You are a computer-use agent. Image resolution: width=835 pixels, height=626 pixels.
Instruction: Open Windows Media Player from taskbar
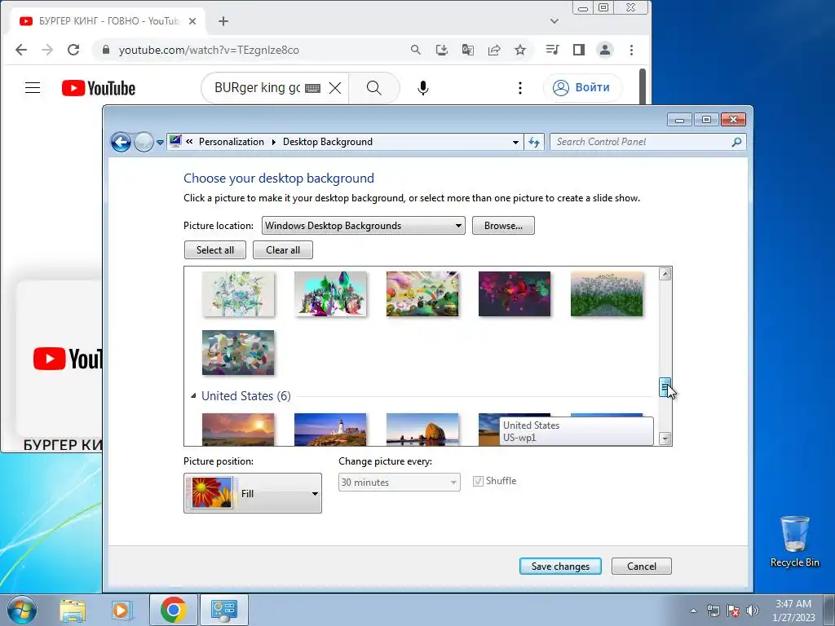tap(121, 610)
